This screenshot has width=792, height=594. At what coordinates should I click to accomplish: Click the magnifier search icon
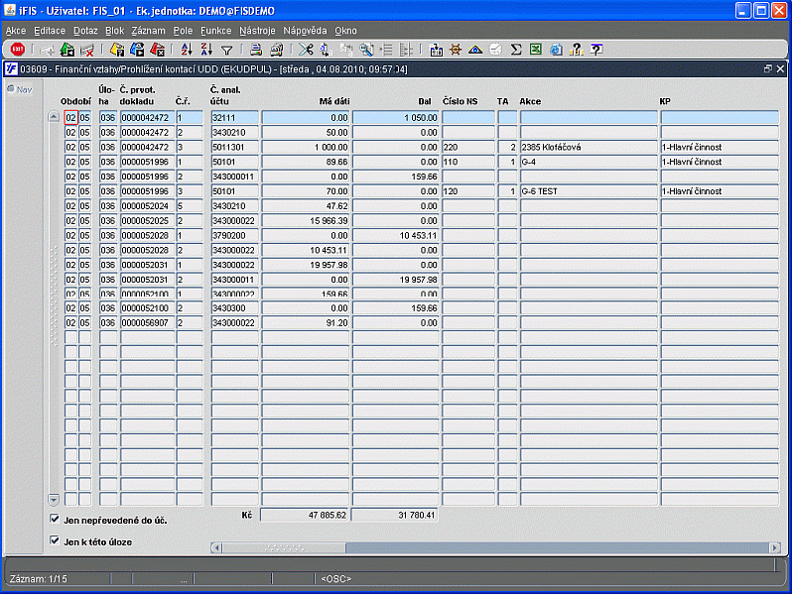(366, 50)
